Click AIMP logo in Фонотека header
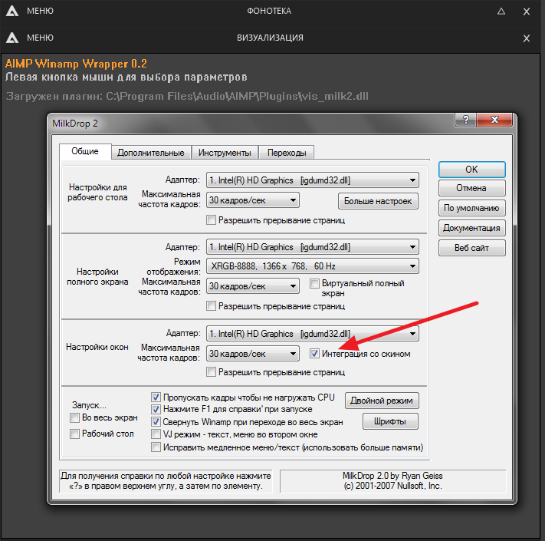This screenshot has width=545, height=541. click(12, 12)
